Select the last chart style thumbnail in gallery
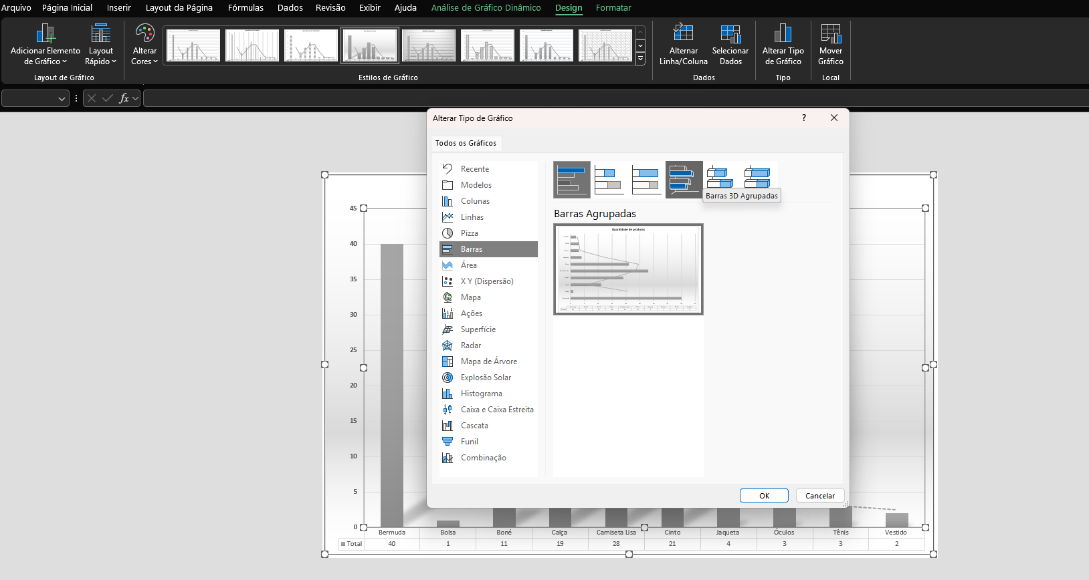 (x=605, y=45)
